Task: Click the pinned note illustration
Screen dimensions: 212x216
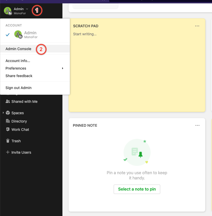Action: [x=137, y=152]
